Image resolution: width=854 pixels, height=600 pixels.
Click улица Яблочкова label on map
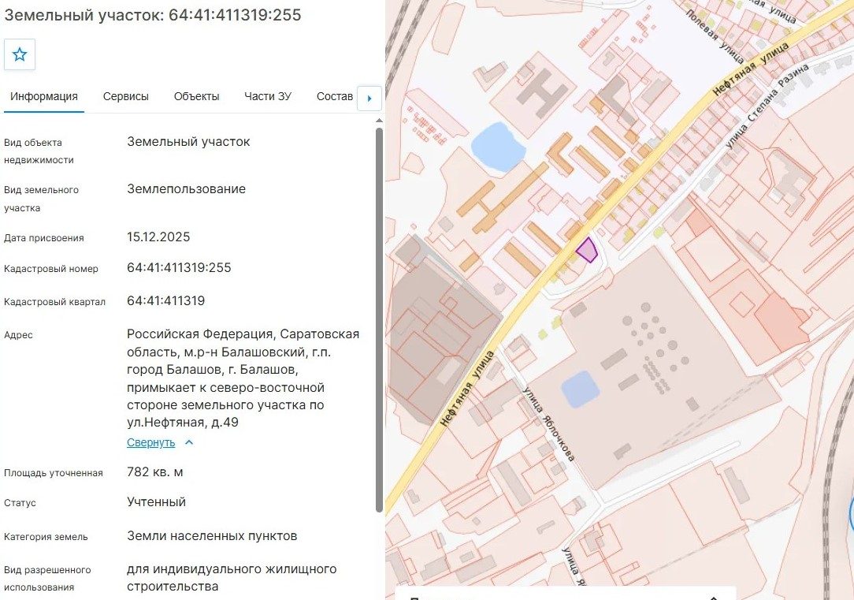pos(549,424)
